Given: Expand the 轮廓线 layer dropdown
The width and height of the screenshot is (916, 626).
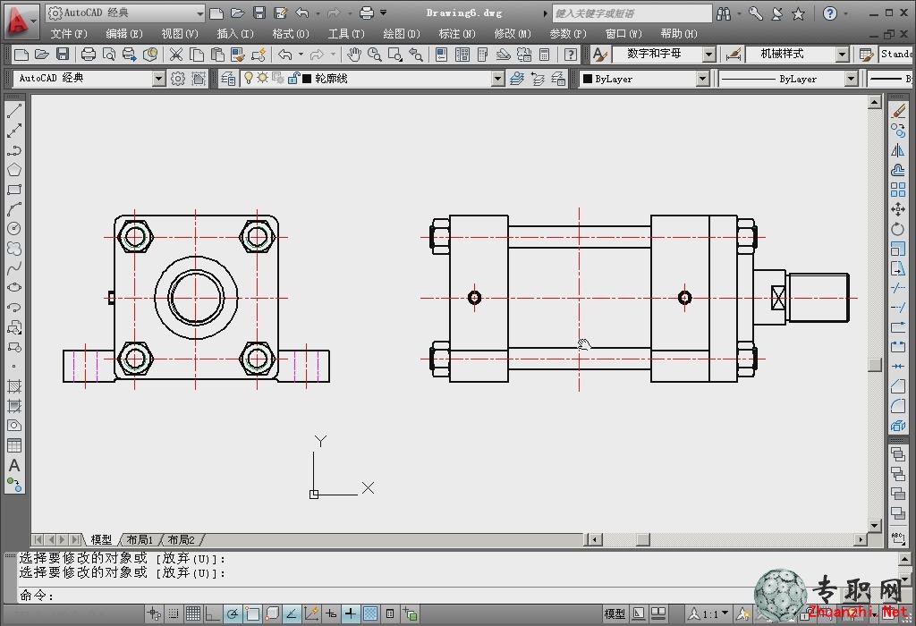Looking at the screenshot, I should pyautogui.click(x=497, y=79).
